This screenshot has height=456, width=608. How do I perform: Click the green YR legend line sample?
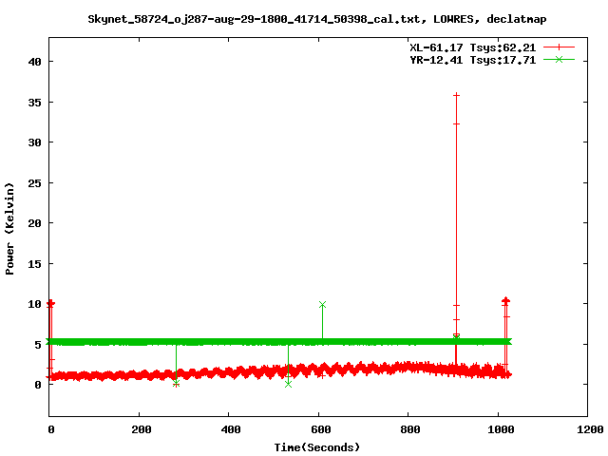pos(559,59)
